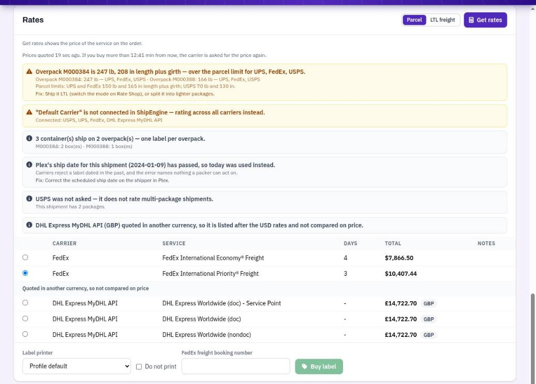This screenshot has height=384, width=536.
Task: Switch to Parcel rate mode
Action: (414, 20)
